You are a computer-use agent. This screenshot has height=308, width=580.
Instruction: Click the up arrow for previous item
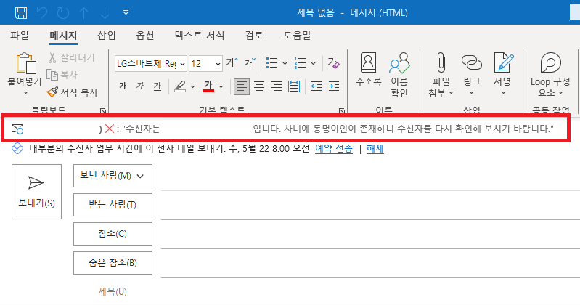click(x=84, y=12)
